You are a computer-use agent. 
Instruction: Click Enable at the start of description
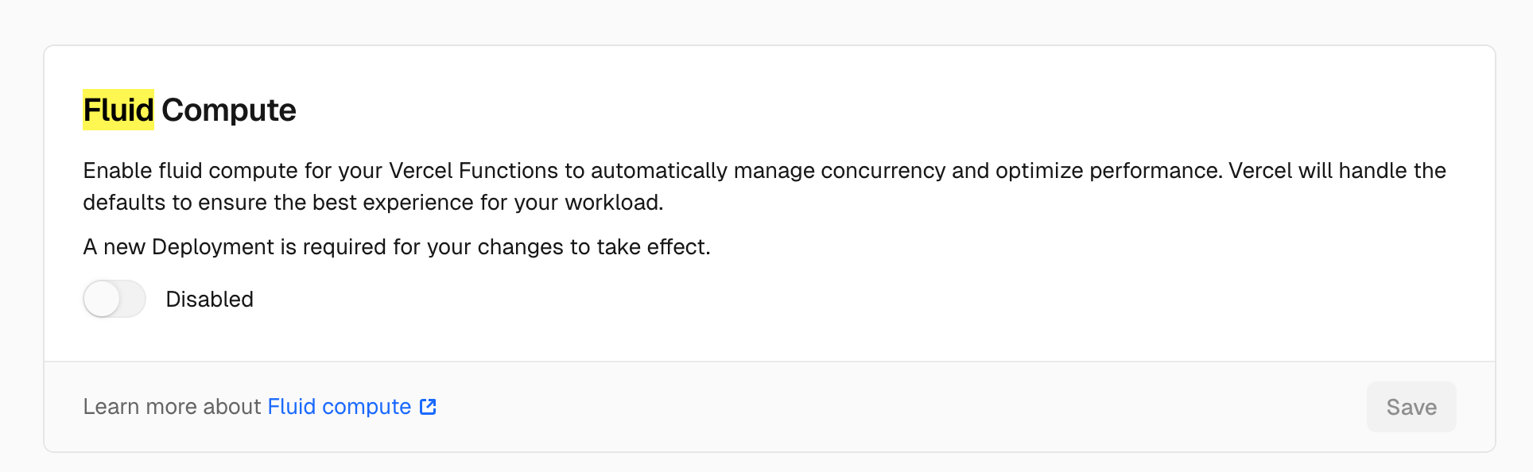(118, 171)
